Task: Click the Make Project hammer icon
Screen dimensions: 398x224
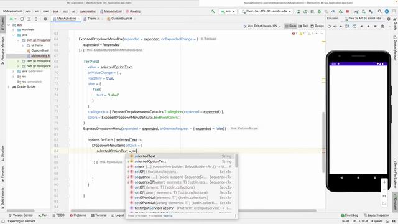Action: point(213,11)
